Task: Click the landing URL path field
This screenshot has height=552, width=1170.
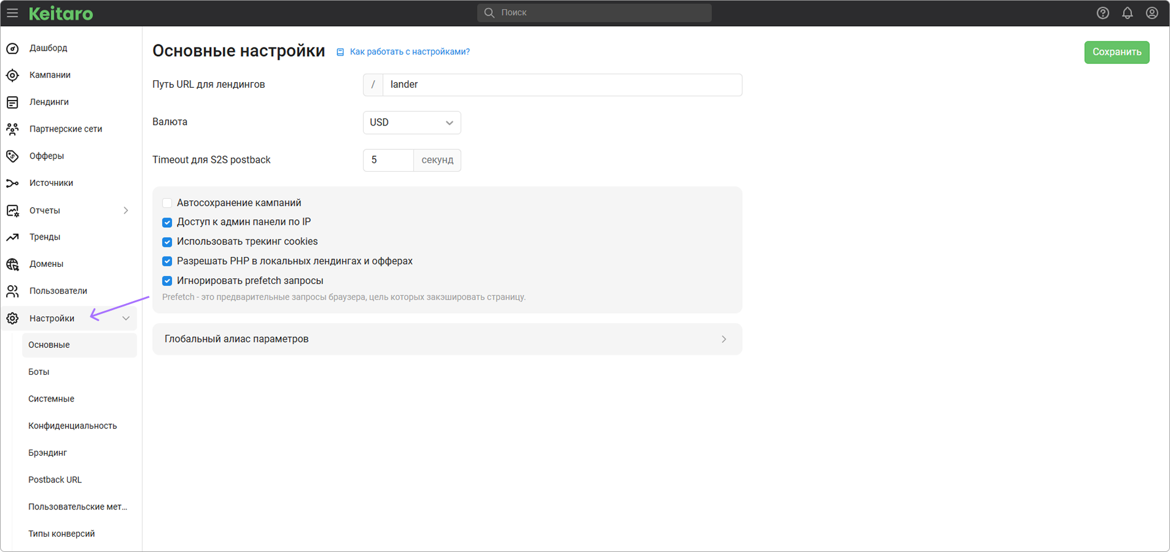Action: [x=561, y=85]
